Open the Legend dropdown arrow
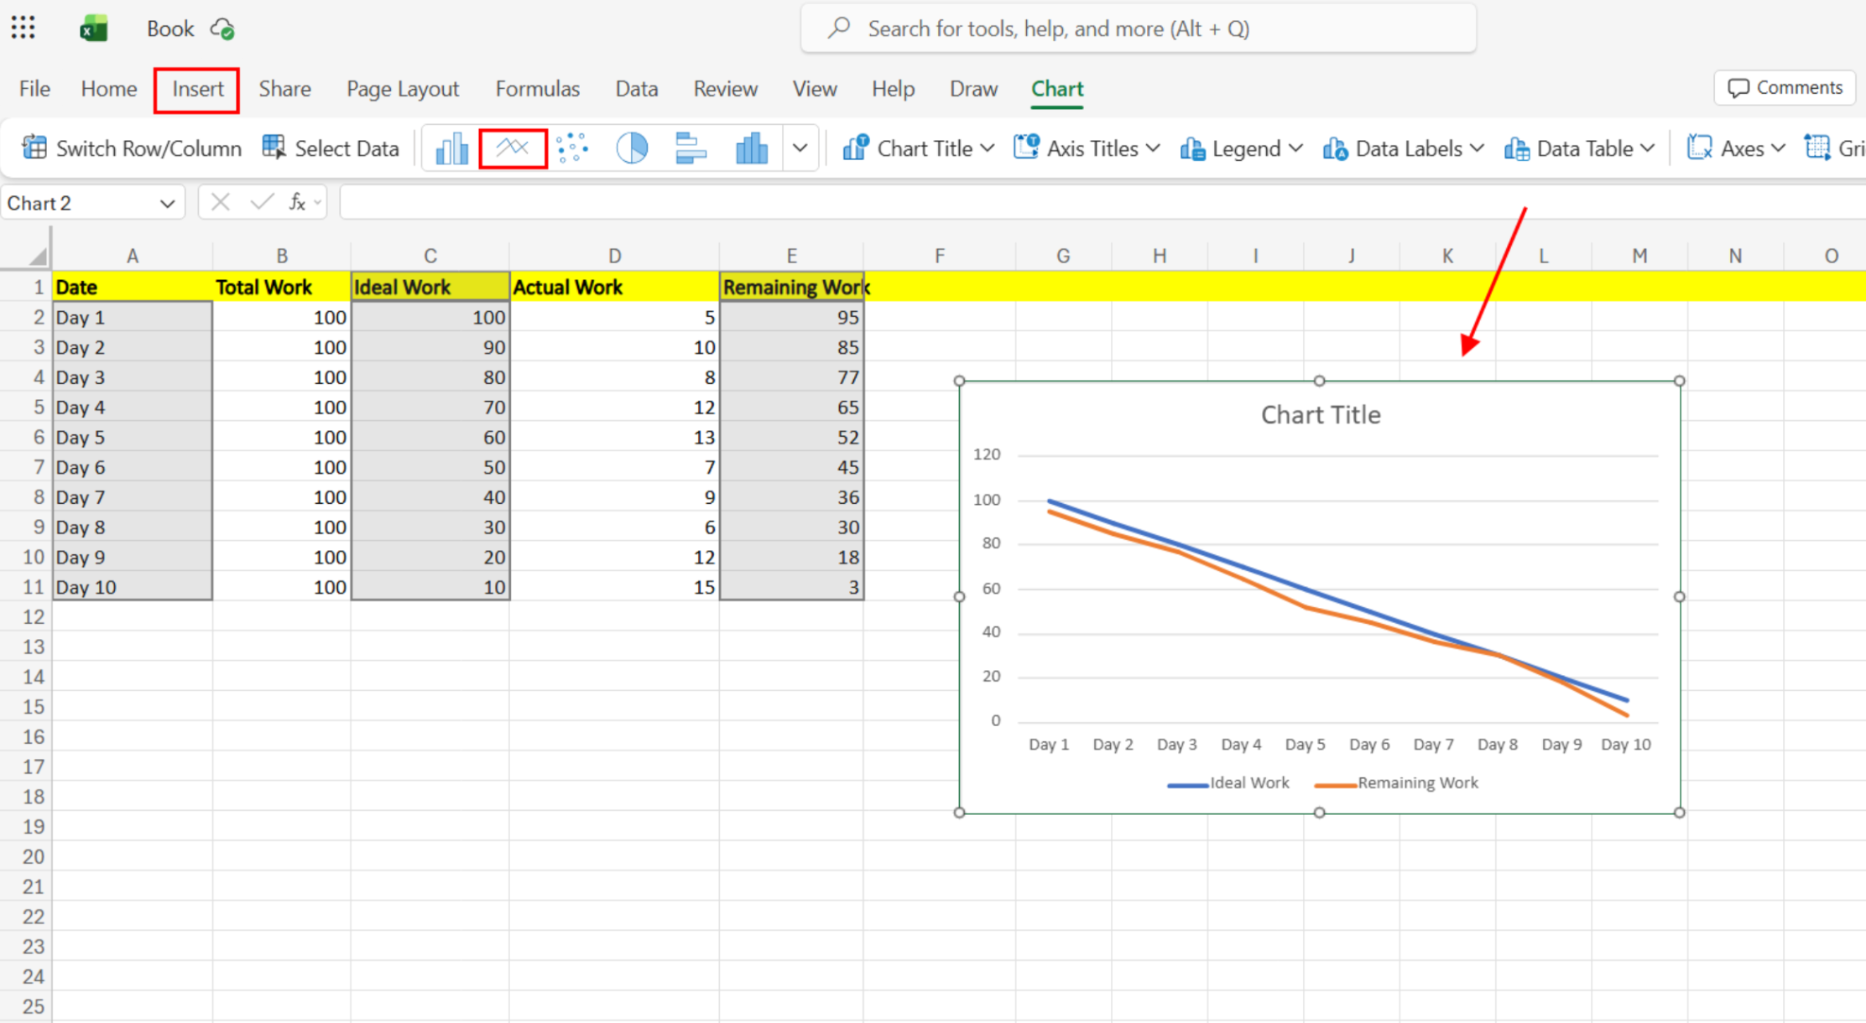Screen dimensions: 1866x1023 (x=1295, y=148)
